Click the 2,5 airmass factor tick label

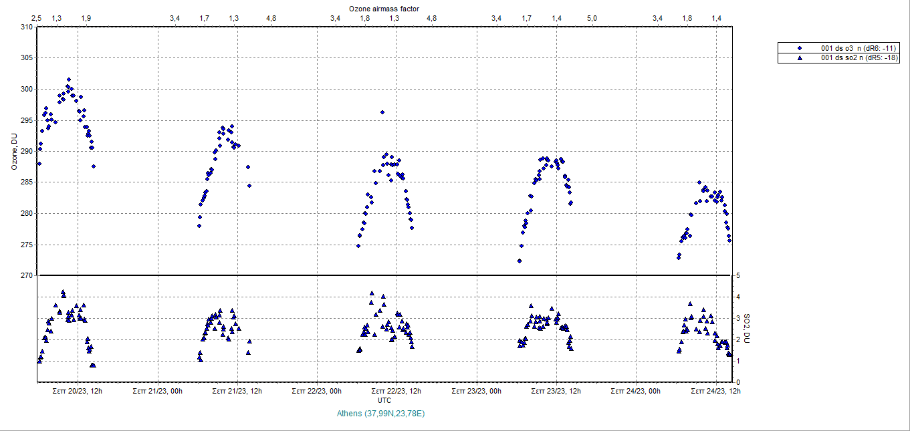pyautogui.click(x=37, y=18)
